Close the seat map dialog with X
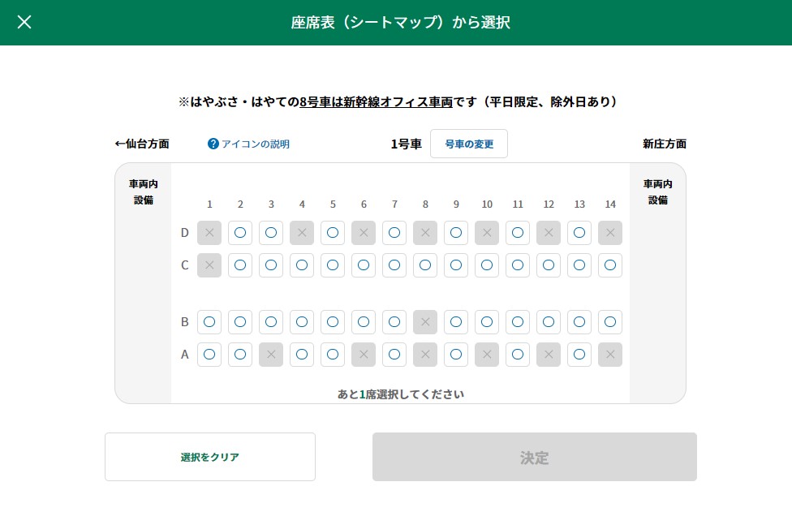This screenshot has height=525, width=792. (24, 22)
